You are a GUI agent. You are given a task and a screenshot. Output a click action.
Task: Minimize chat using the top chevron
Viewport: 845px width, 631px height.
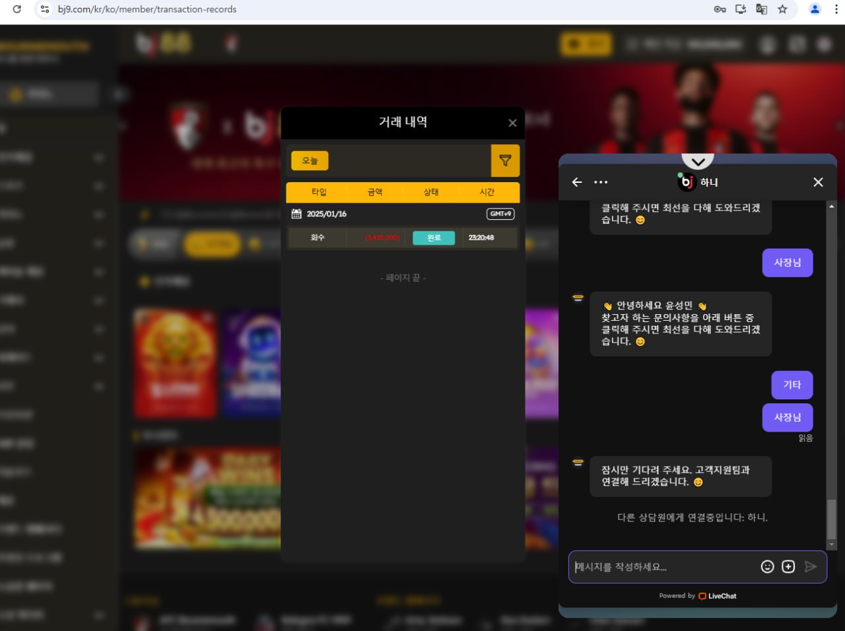698,161
